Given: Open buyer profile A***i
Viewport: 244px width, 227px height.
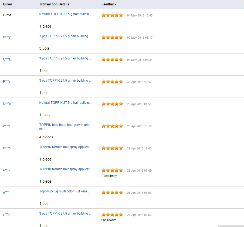Looking at the screenshot, I should coord(6,126).
